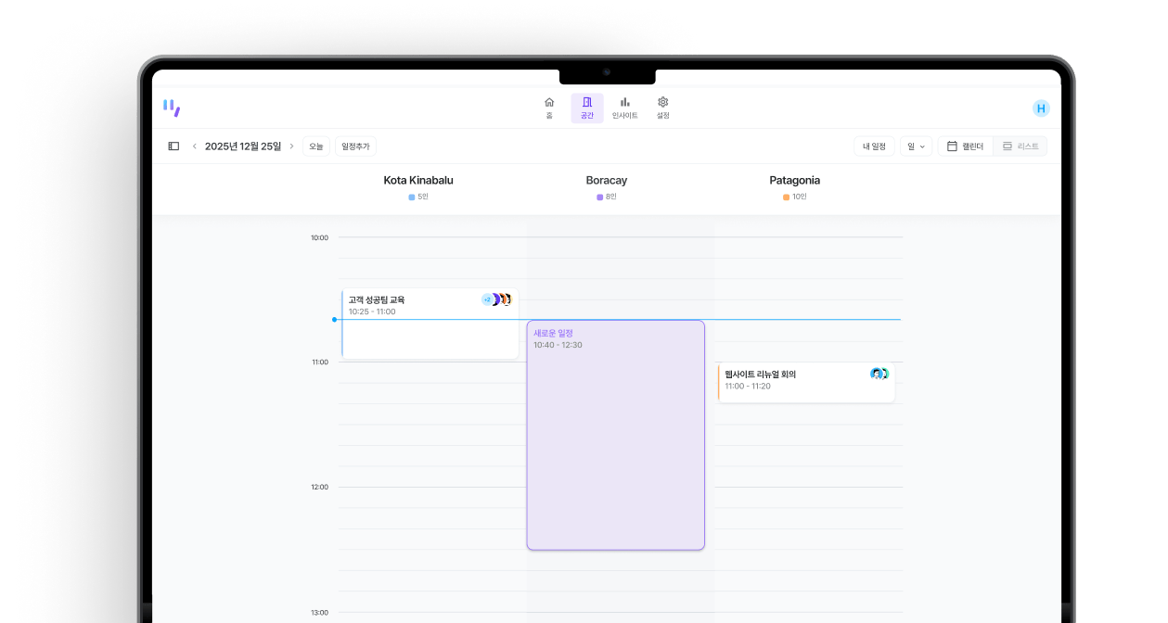1168x623 pixels.
Task: Select the Kota Kinabalu room header
Action: (x=418, y=181)
